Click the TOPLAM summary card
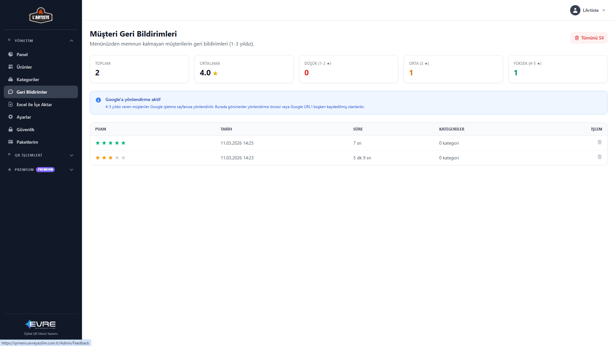 (139, 69)
